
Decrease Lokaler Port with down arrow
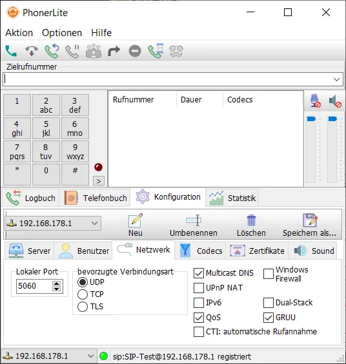[x=57, y=289]
